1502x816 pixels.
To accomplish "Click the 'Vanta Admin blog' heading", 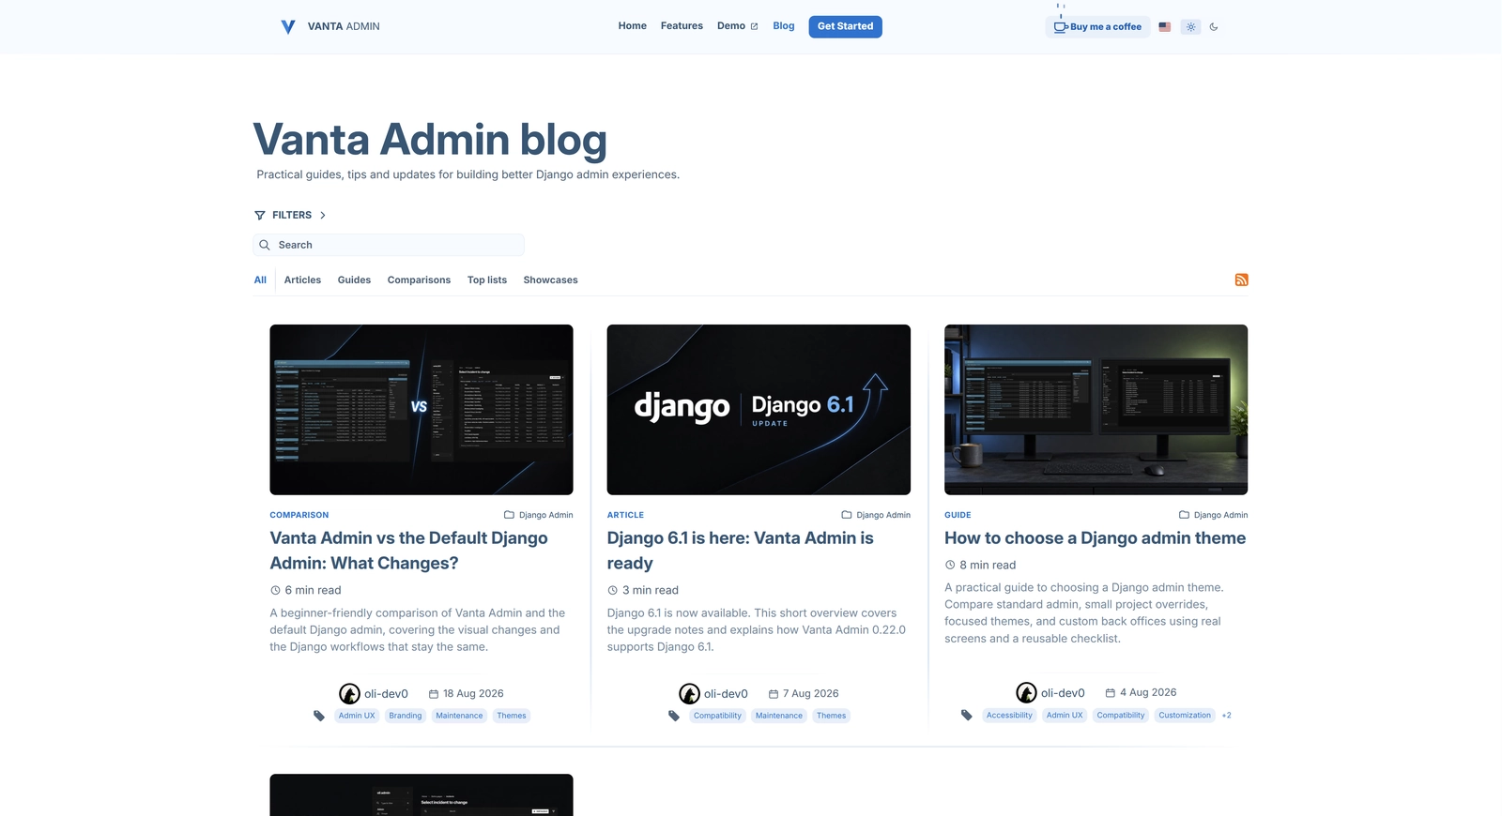I will click(430, 140).
